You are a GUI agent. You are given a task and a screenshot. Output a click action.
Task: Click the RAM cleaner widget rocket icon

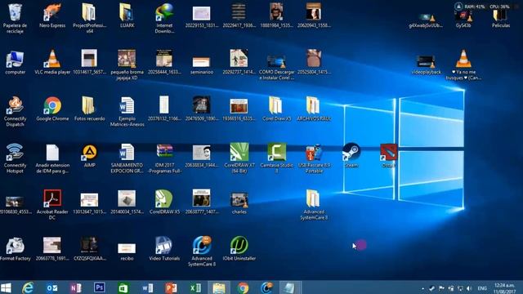pos(458,7)
